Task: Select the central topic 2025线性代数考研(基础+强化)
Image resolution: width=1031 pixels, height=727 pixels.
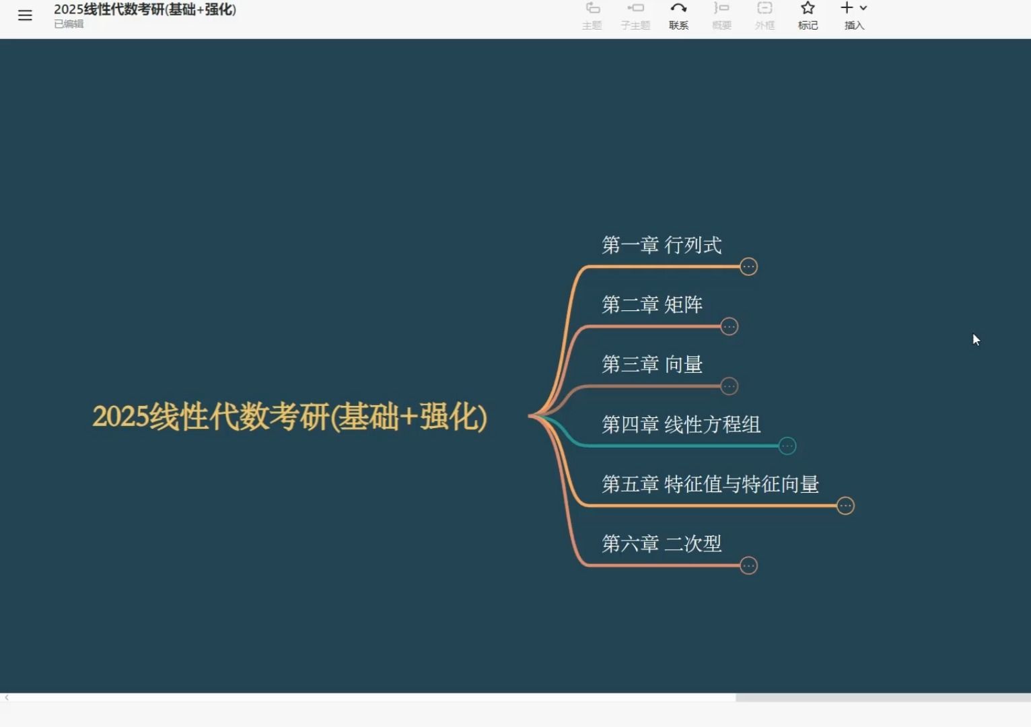Action: coord(289,417)
